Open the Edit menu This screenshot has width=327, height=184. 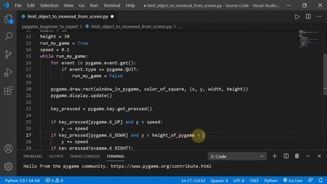(31, 6)
